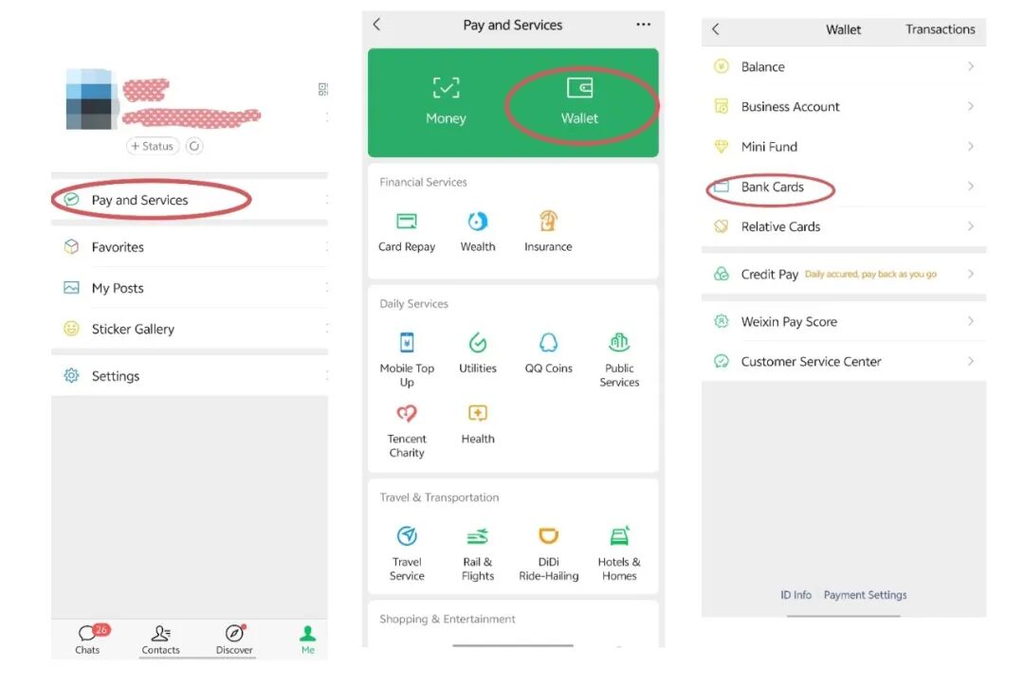The image size is (1024, 684).
Task: Select the Tencent Charity heart icon
Action: pyautogui.click(x=406, y=413)
